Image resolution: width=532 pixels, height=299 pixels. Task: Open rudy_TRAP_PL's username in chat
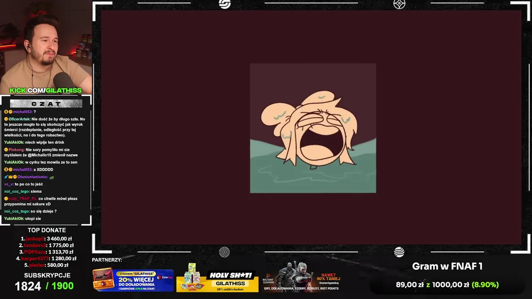(x=23, y=199)
